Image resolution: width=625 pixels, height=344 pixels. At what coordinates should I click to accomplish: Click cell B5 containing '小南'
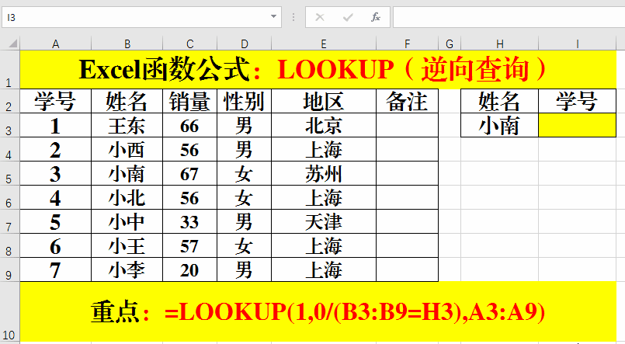(x=127, y=173)
